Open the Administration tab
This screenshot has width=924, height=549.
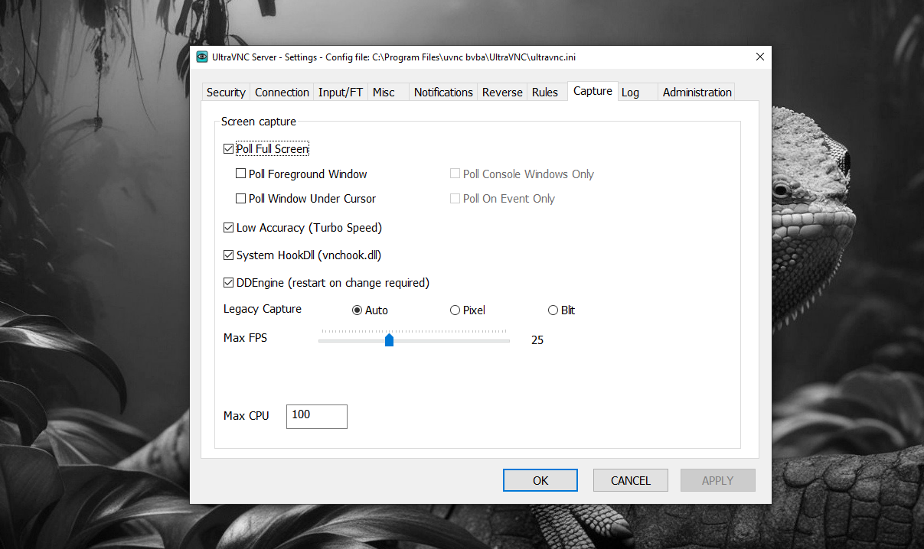coord(697,93)
